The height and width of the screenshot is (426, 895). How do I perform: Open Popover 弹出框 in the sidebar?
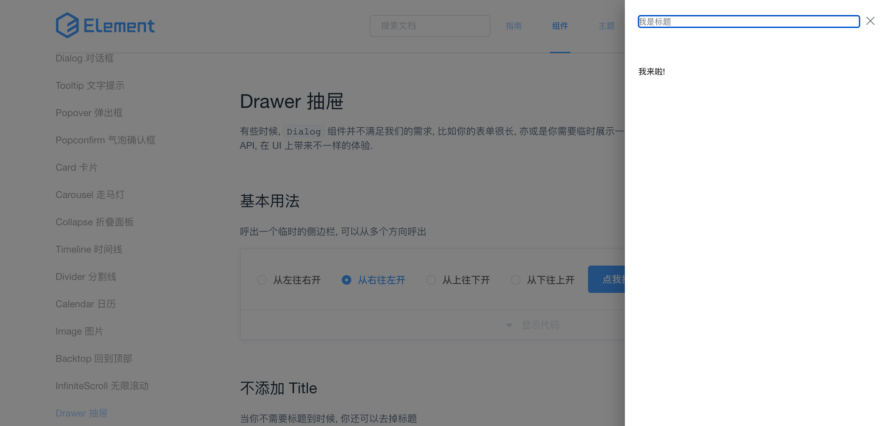(x=89, y=113)
